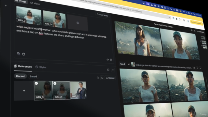Image resolution: width=208 pixels, height=117 pixels.
Task: Click the moon Focus icon in menu bar
Action: click(x=171, y=9)
